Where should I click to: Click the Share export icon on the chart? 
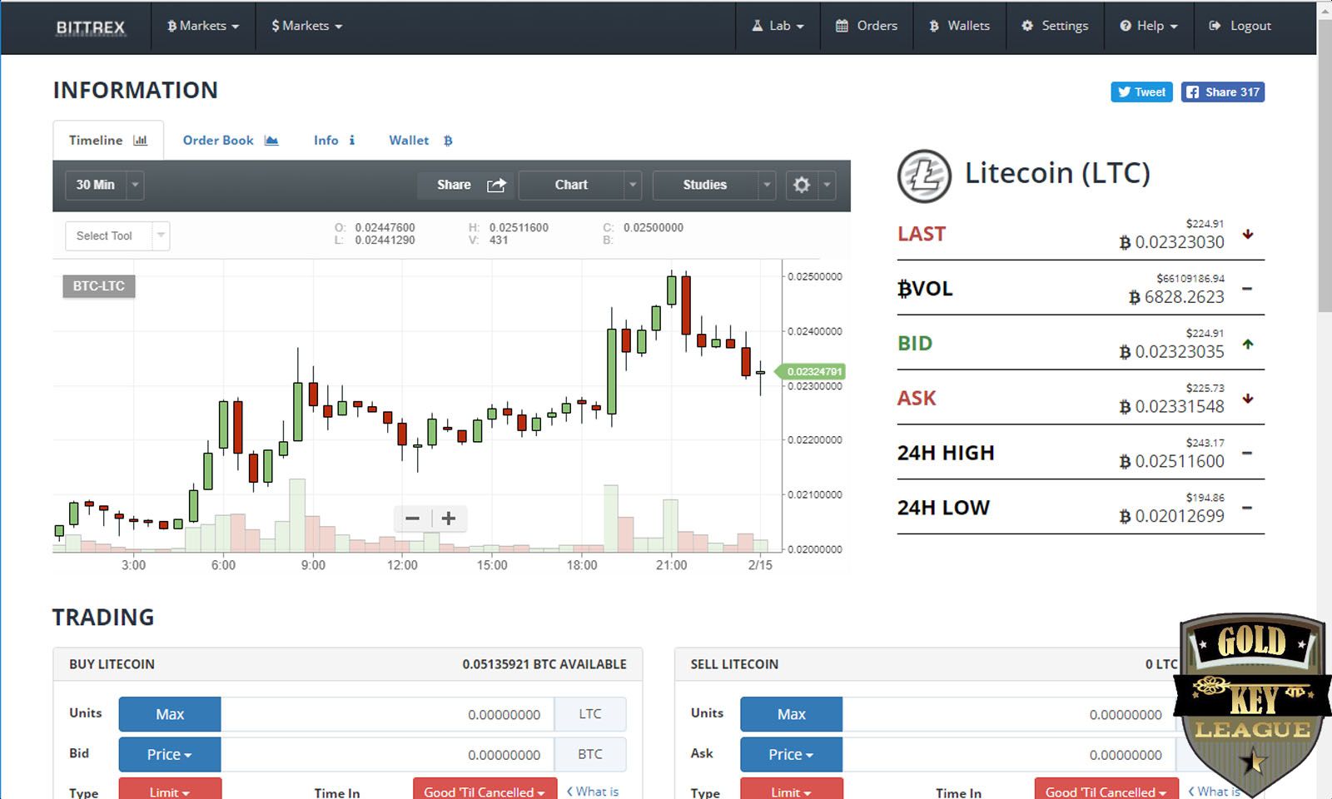[497, 185]
